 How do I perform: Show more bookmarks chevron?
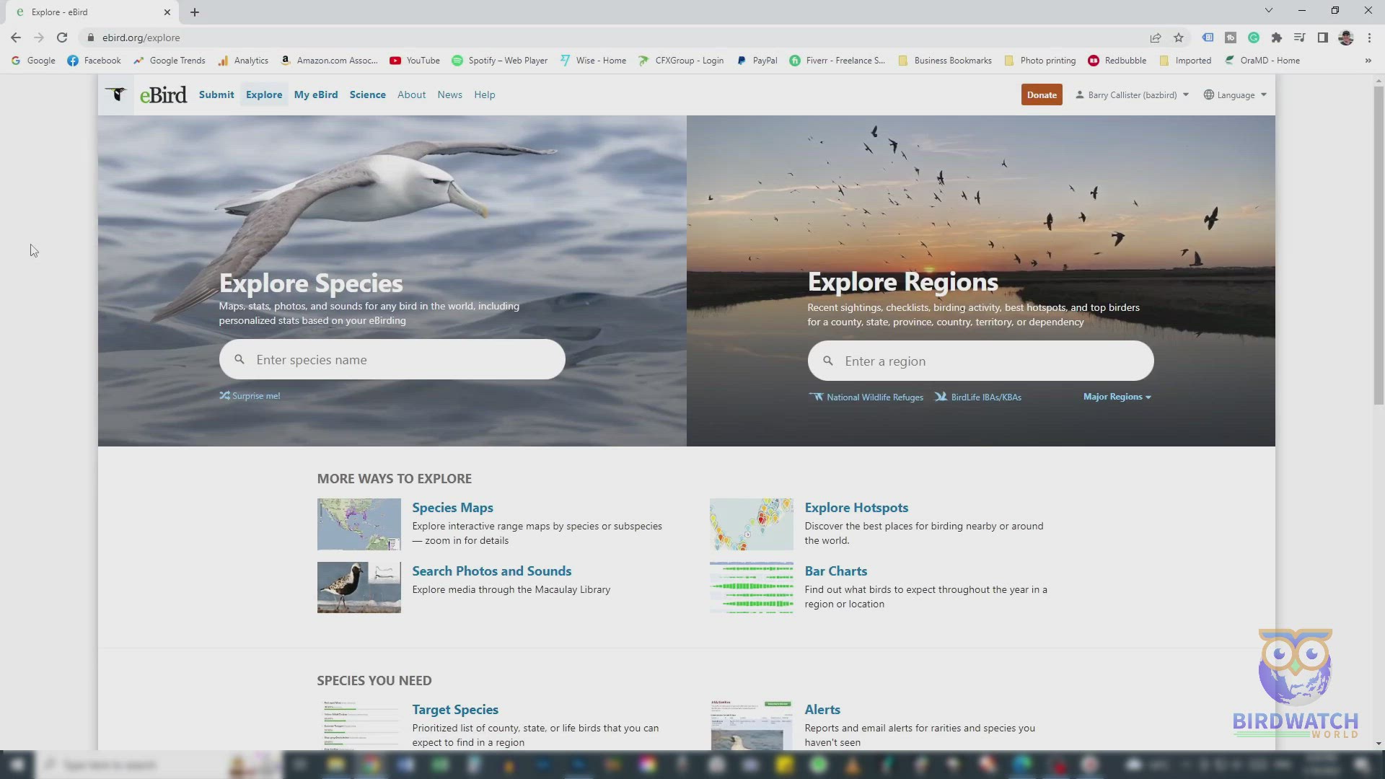point(1368,61)
